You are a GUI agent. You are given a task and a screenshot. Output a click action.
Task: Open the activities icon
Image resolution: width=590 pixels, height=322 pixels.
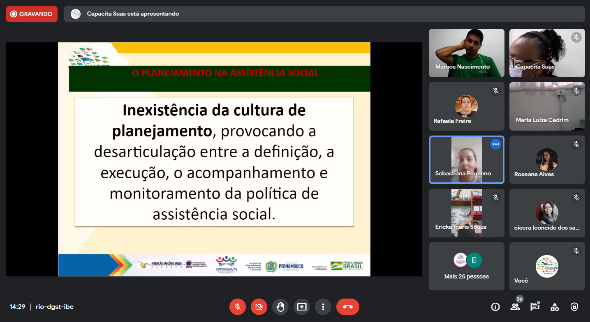[x=555, y=307]
